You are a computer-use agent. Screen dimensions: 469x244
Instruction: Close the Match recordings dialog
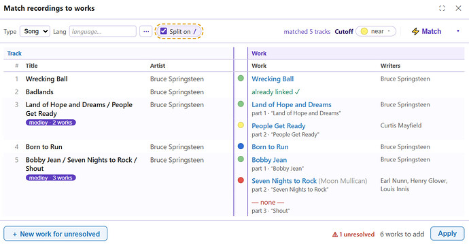coord(458,8)
